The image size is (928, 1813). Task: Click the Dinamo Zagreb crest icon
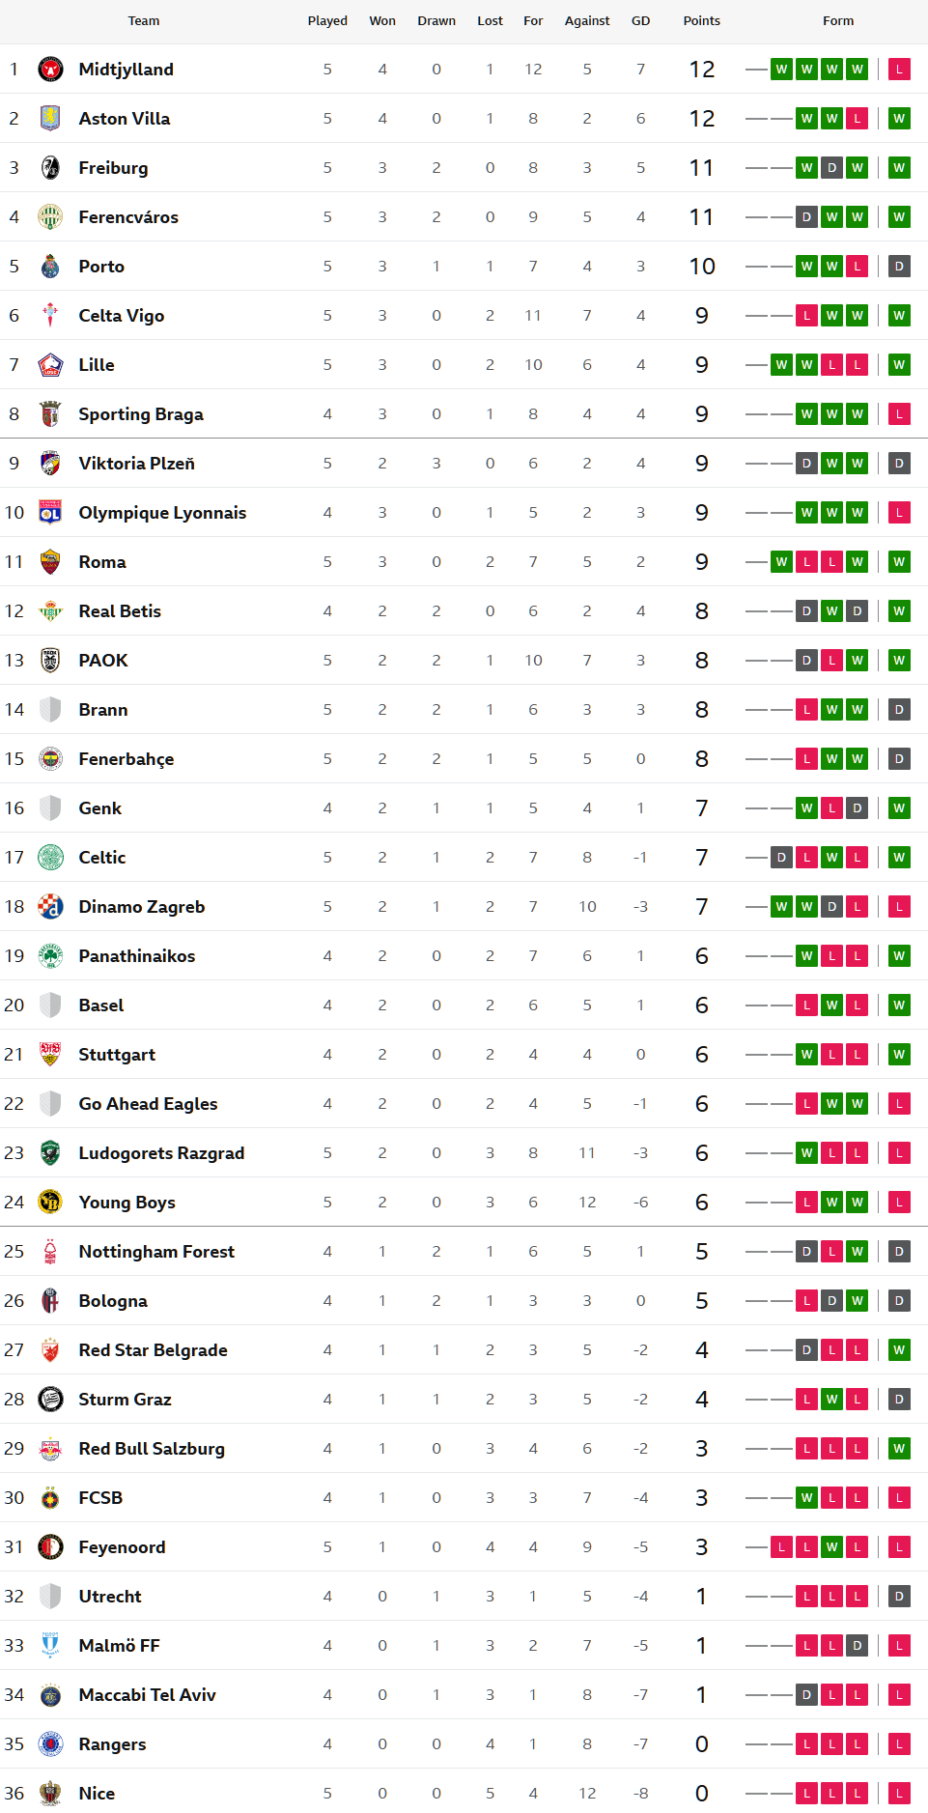coord(50,907)
